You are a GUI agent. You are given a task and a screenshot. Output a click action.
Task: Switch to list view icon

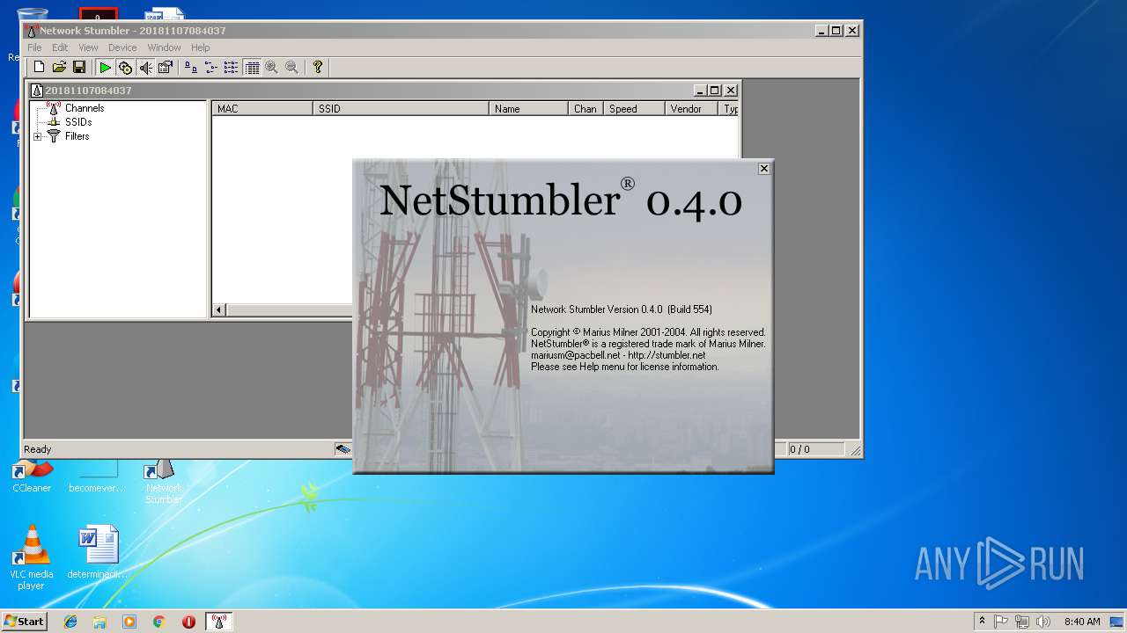tap(231, 67)
